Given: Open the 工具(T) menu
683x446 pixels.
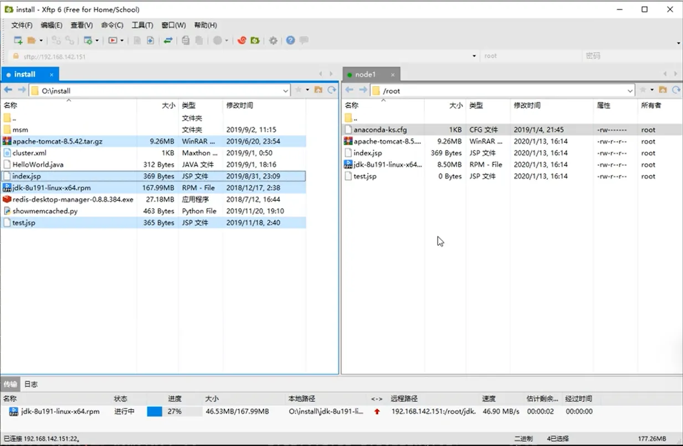Looking at the screenshot, I should point(142,25).
